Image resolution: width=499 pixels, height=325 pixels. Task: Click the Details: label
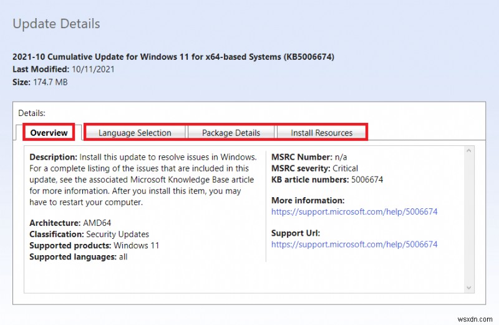pyautogui.click(x=32, y=113)
